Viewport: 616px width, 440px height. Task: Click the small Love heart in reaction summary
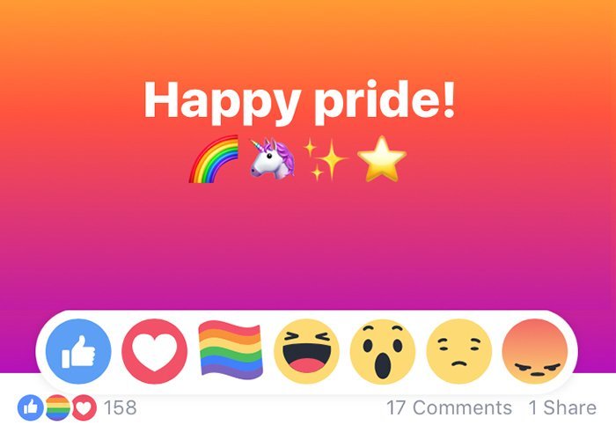(84, 407)
